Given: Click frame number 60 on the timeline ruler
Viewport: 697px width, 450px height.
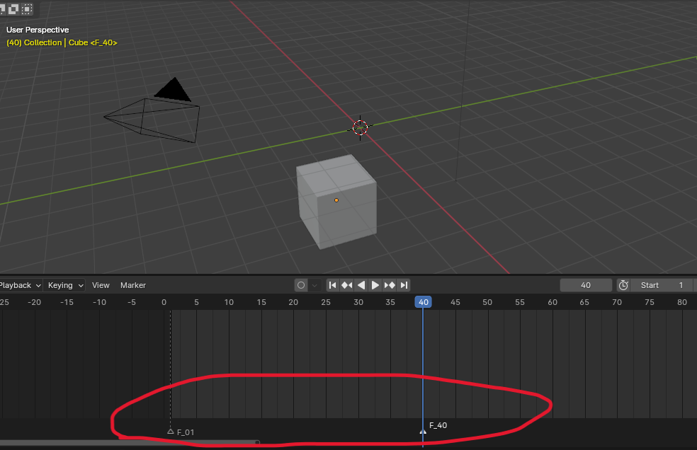Looking at the screenshot, I should [x=552, y=302].
